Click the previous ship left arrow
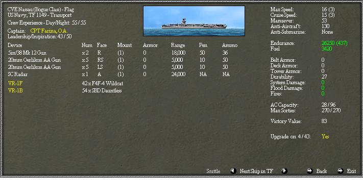This screenshot has width=363, height=196. (233, 171)
